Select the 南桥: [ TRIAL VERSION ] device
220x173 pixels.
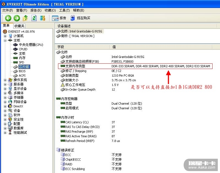coord(75,36)
